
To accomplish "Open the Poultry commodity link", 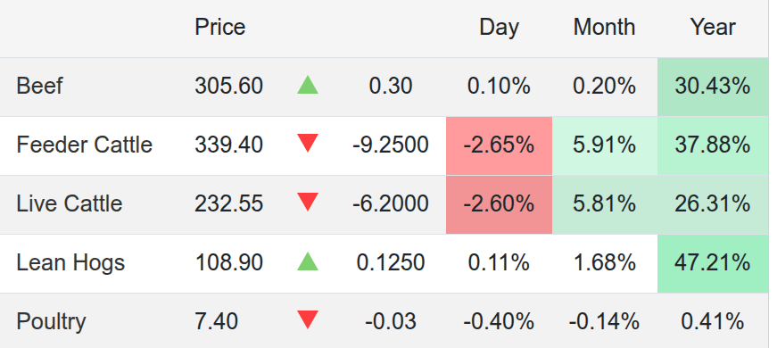I will [51, 322].
